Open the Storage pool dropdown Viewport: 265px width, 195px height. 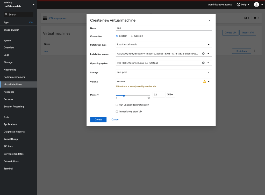(164, 72)
